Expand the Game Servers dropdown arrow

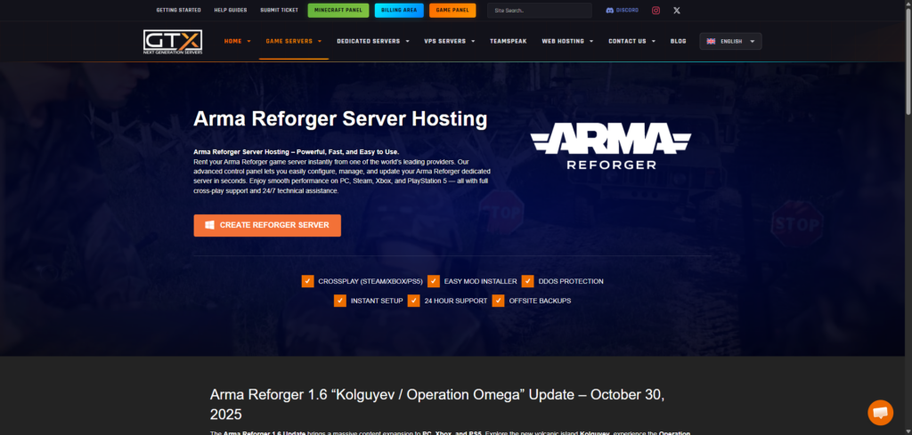(320, 41)
